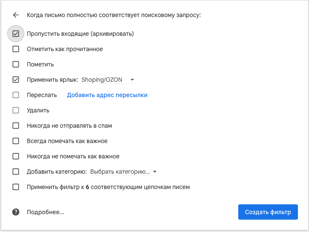Click the help question mark icon
This screenshot has height=232, width=309.
click(x=16, y=212)
